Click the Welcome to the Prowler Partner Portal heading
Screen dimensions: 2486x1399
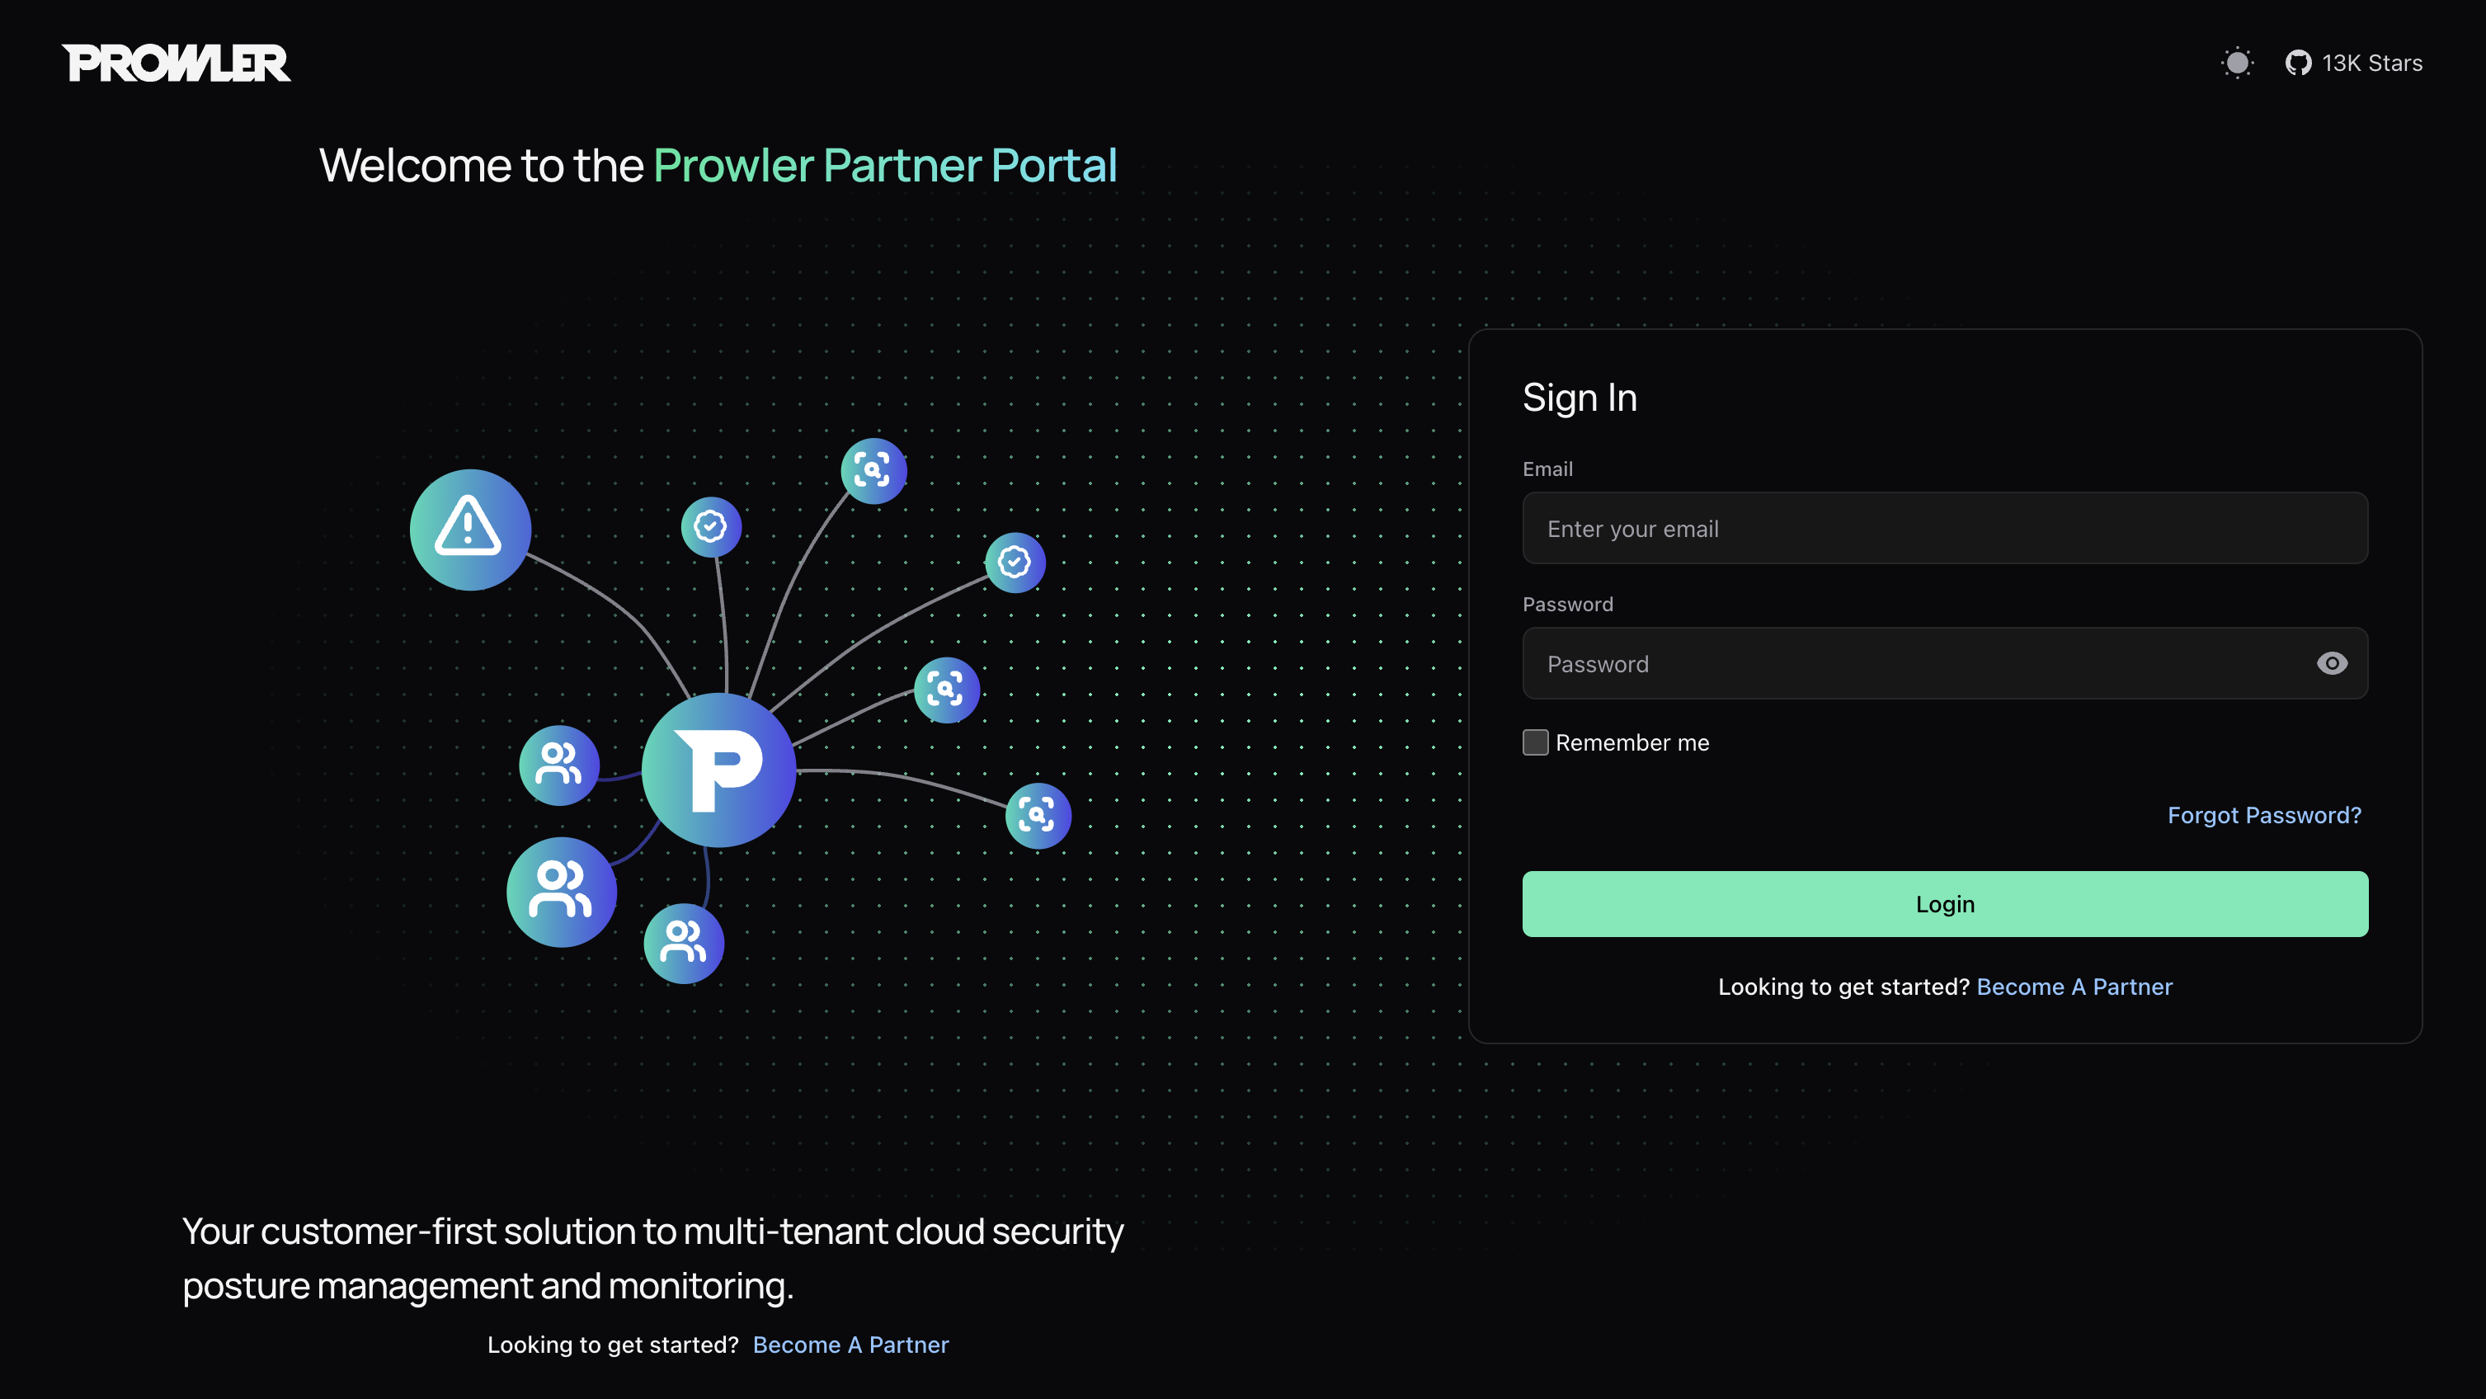pos(718,165)
